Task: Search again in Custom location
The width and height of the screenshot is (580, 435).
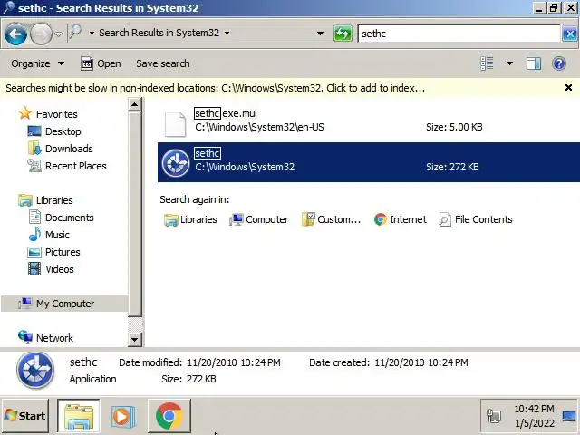Action: [331, 219]
